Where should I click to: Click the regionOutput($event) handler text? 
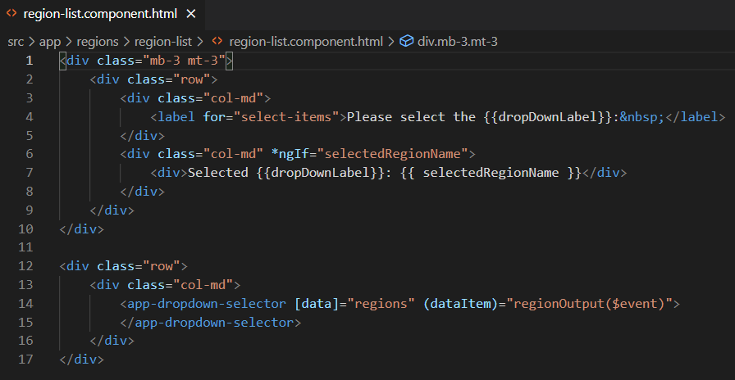point(591,304)
